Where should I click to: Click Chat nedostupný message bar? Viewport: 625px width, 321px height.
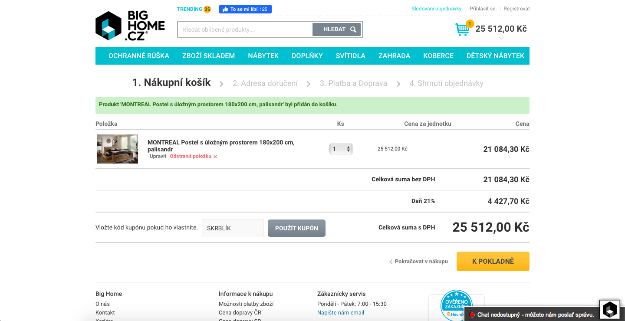click(531, 314)
